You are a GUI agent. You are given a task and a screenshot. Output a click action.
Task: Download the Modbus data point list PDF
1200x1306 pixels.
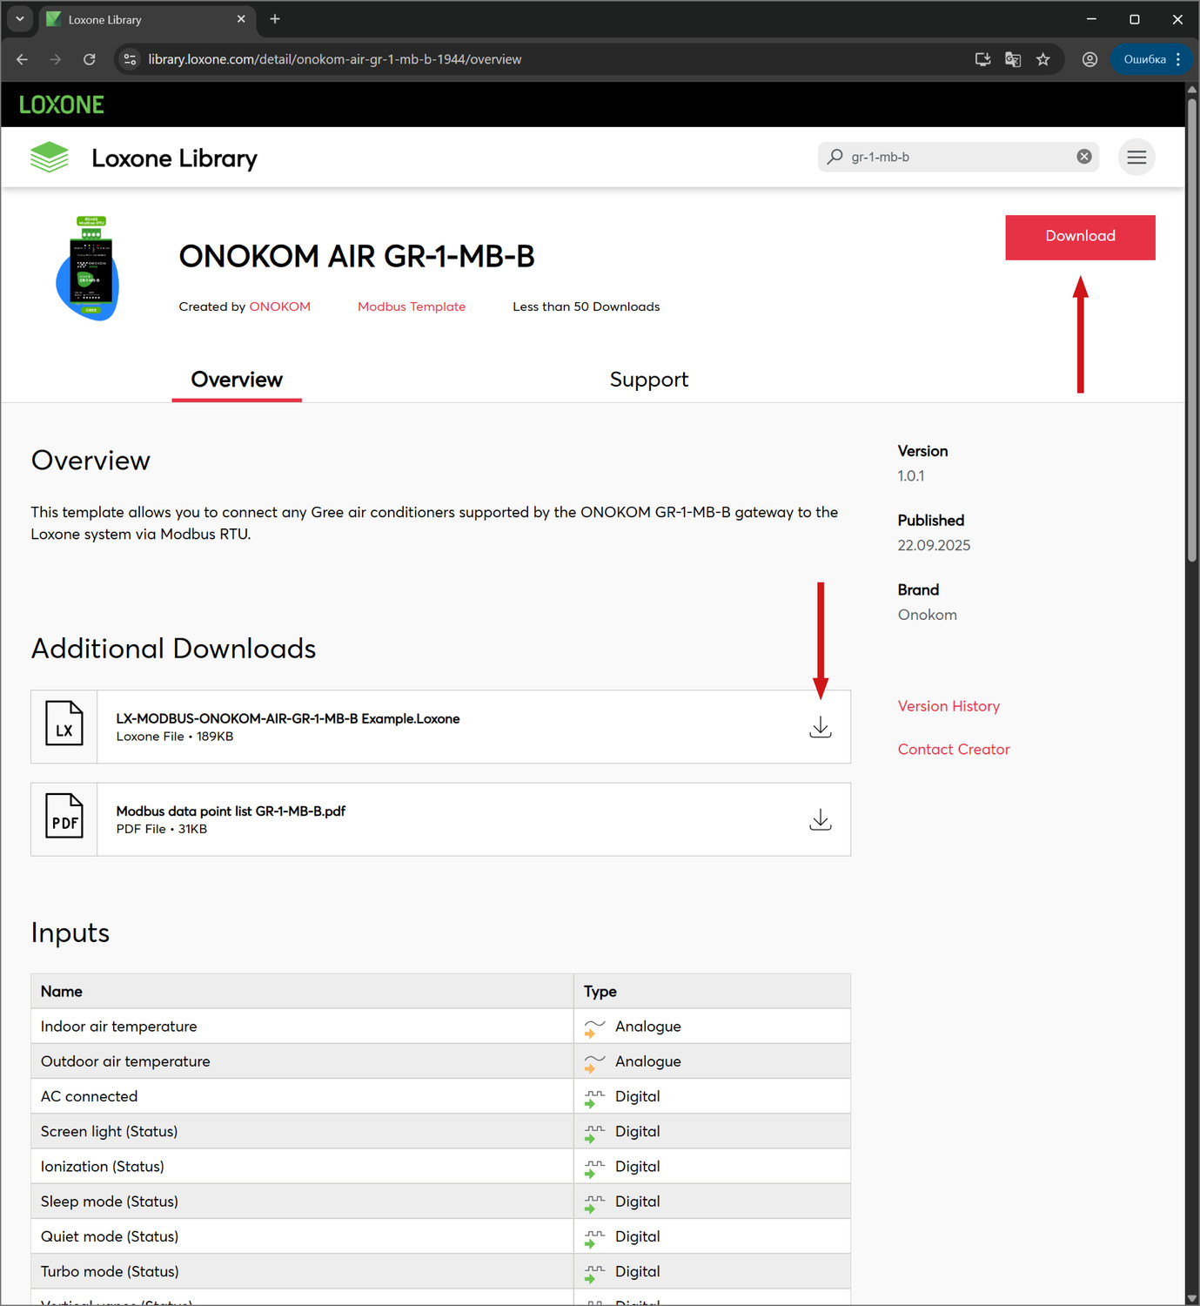(820, 819)
